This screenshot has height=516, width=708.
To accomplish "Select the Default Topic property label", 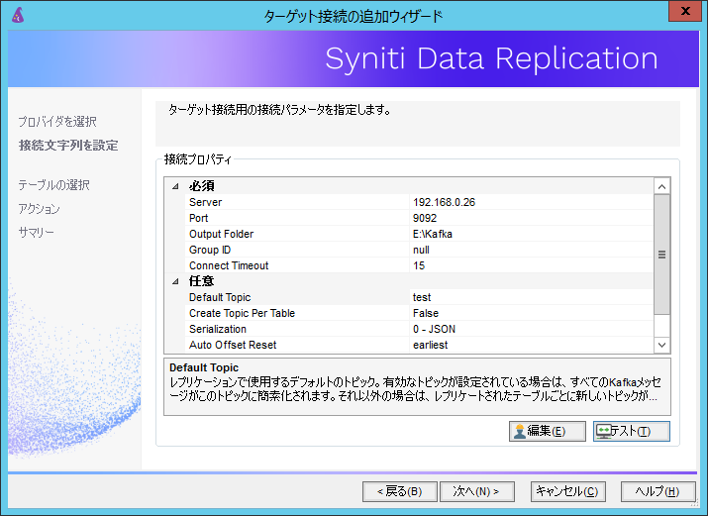I will 220,297.
